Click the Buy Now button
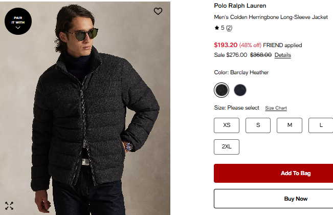 295,199
